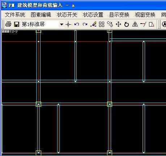Select the circles copy elements tool
Screen dimensions: 166x156
[110, 24]
